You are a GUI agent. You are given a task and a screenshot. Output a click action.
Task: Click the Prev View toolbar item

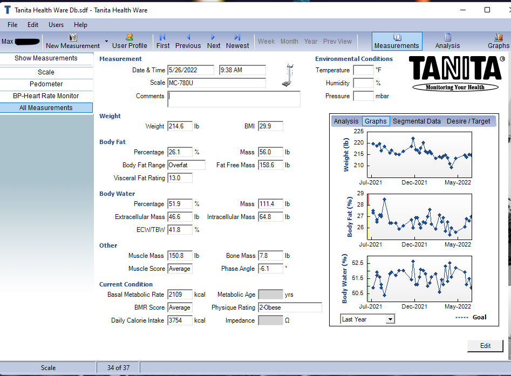tap(337, 42)
